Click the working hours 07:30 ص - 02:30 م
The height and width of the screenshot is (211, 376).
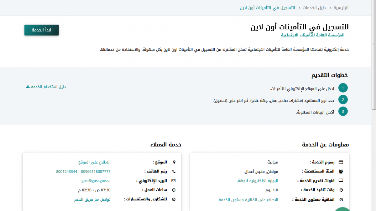(94, 190)
